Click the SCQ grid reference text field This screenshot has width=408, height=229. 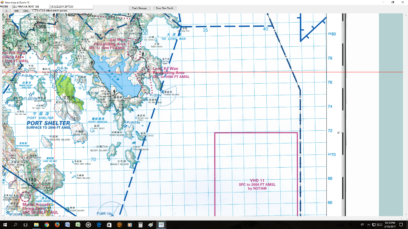click(71, 6)
